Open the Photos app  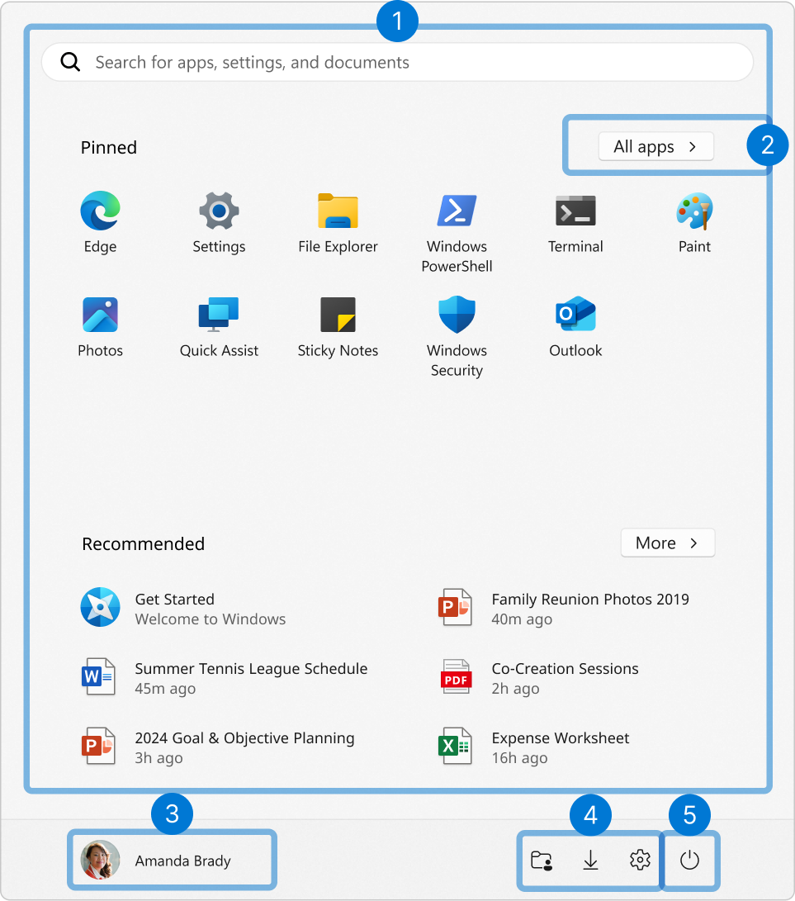(101, 326)
